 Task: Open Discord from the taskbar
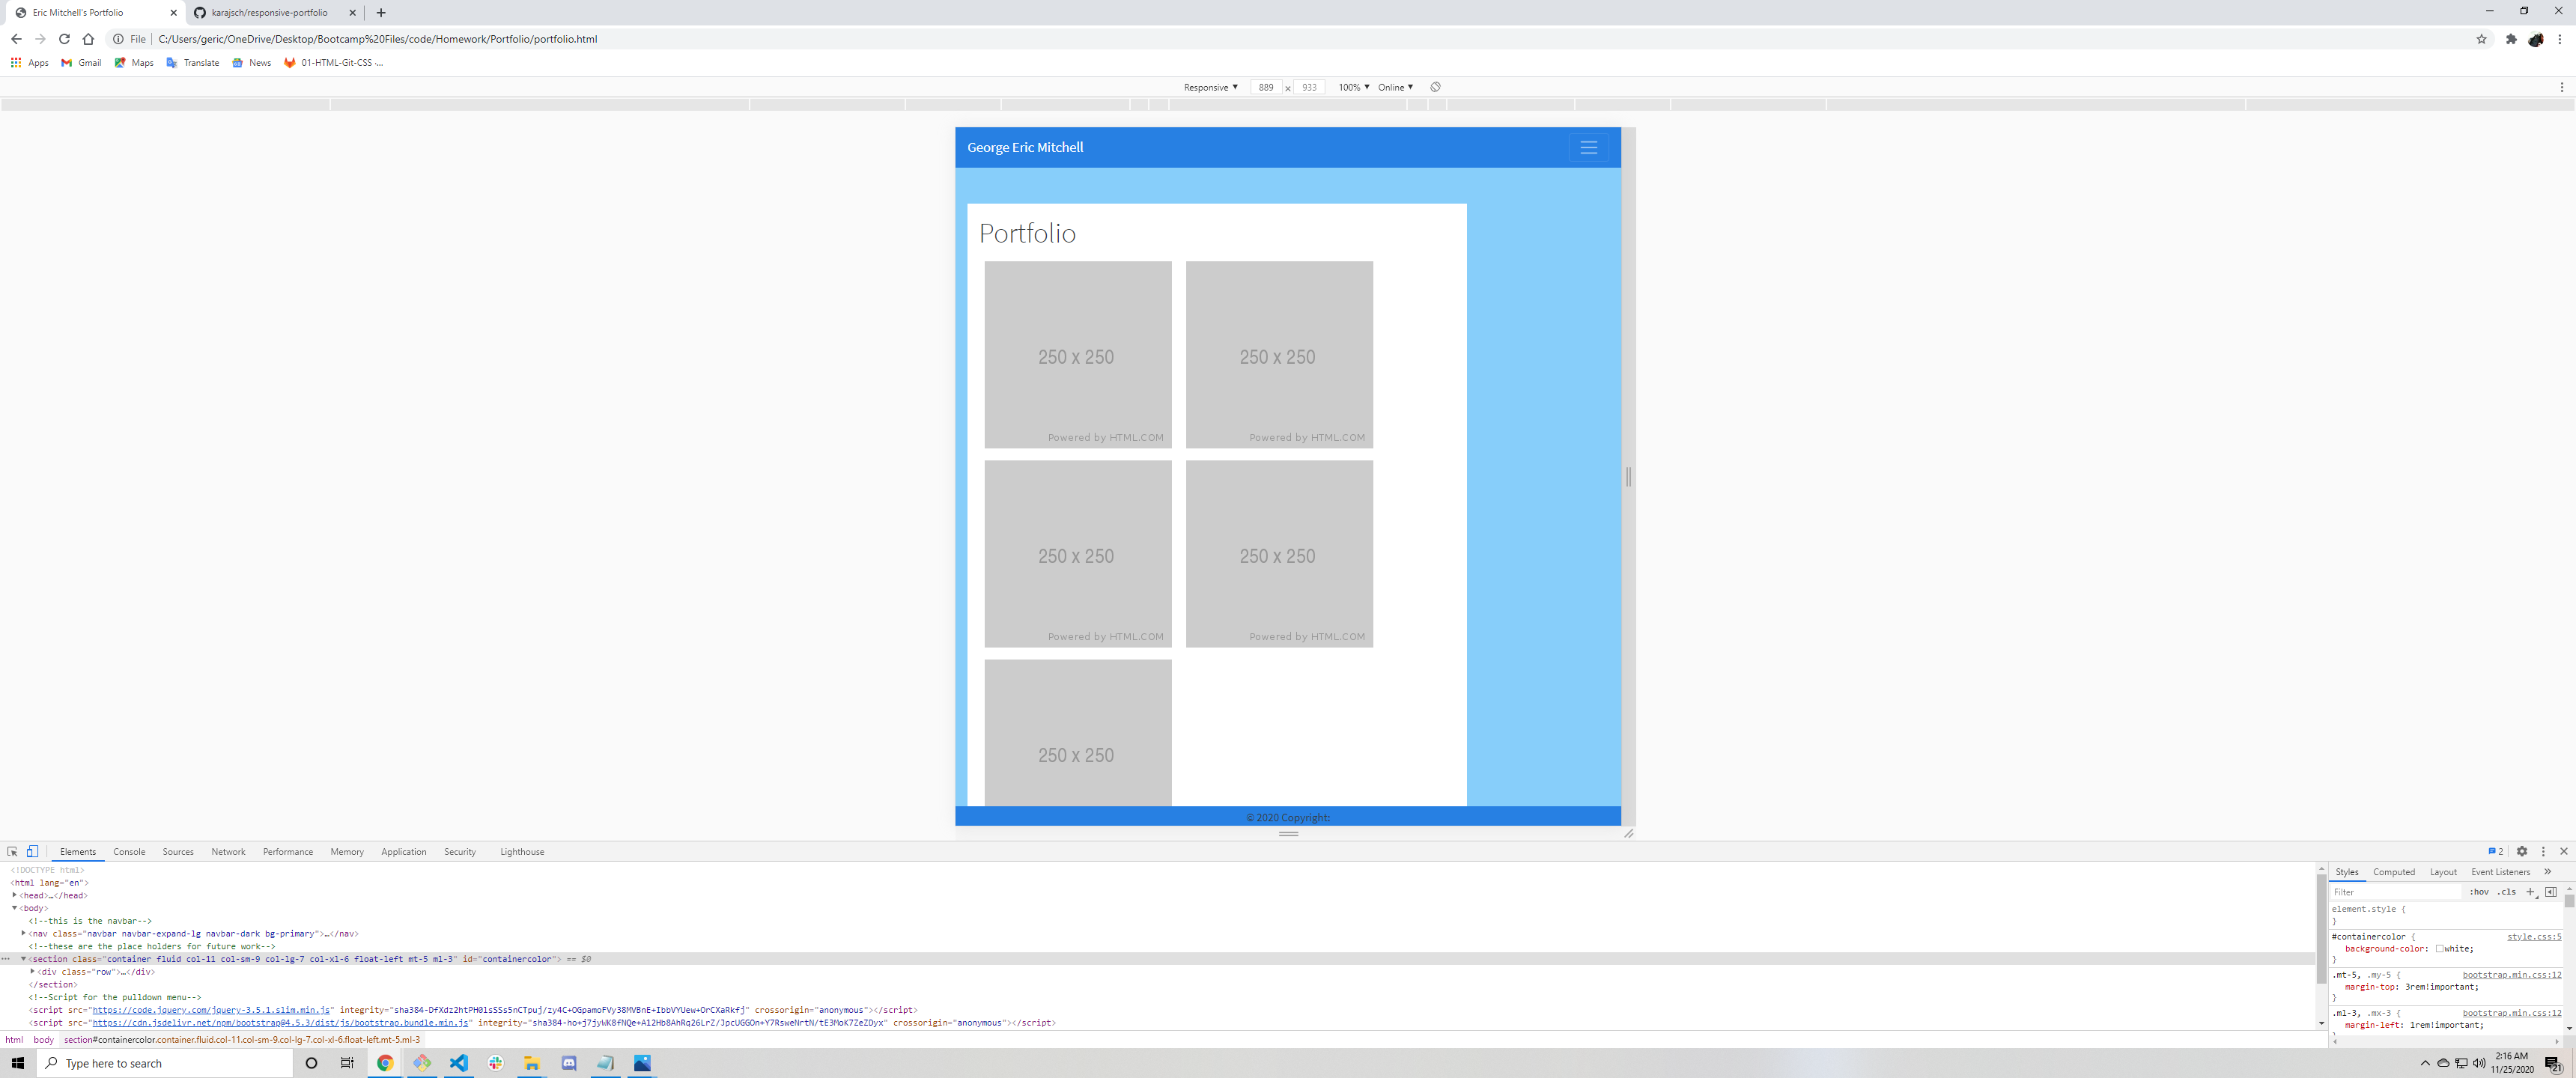[x=568, y=1062]
